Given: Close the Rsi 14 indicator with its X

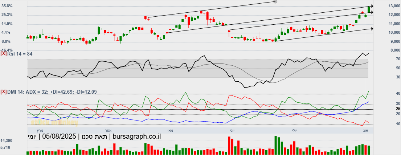Looking at the screenshot, I should (x=4, y=54).
